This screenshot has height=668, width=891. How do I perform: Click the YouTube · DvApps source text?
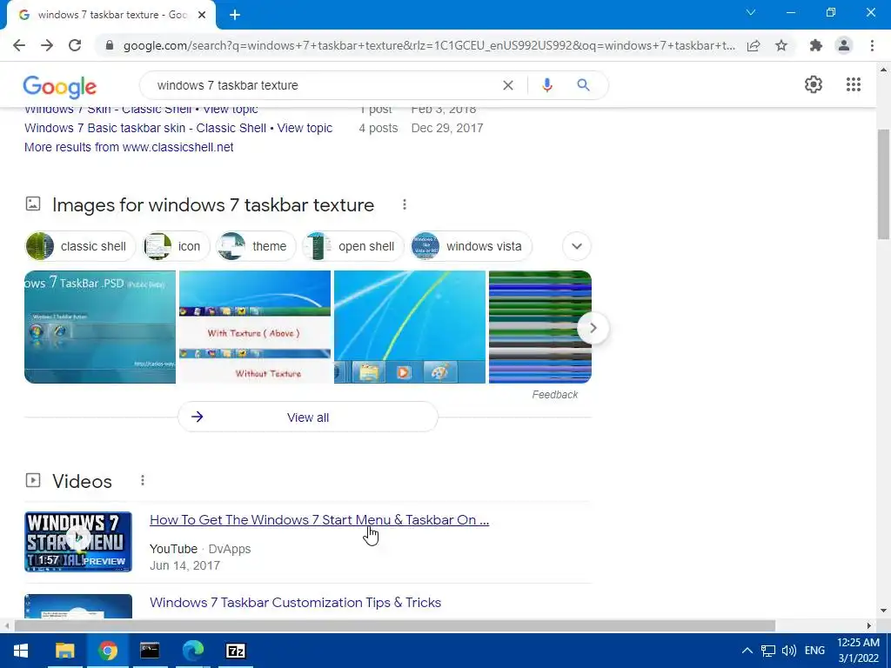pos(200,549)
